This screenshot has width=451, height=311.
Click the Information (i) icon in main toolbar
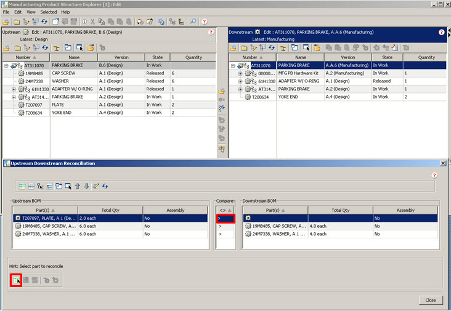coord(84,22)
